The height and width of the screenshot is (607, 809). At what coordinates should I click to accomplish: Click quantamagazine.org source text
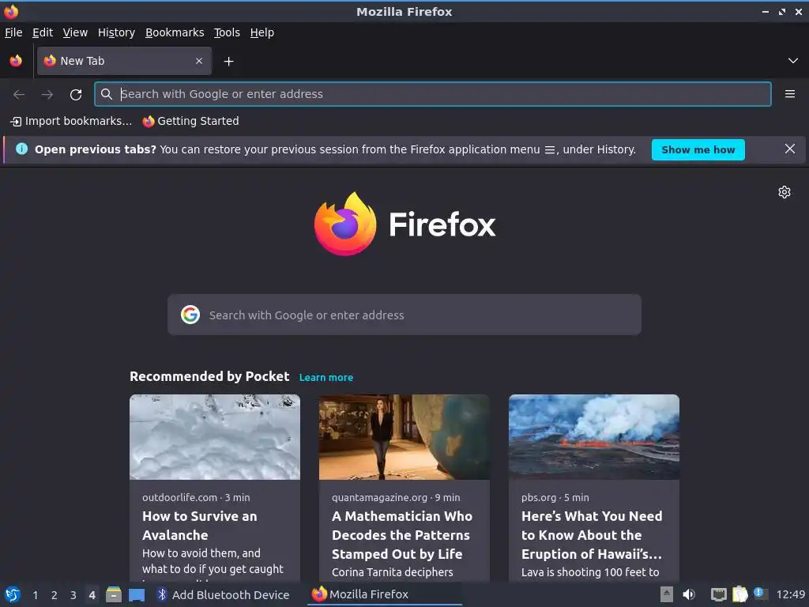tap(379, 498)
